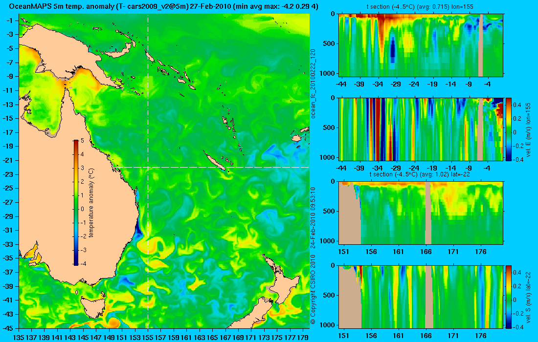Select the 'vel. E (m/s) lon=155' label
Screen dimensions: 538x342
[x=528, y=131]
